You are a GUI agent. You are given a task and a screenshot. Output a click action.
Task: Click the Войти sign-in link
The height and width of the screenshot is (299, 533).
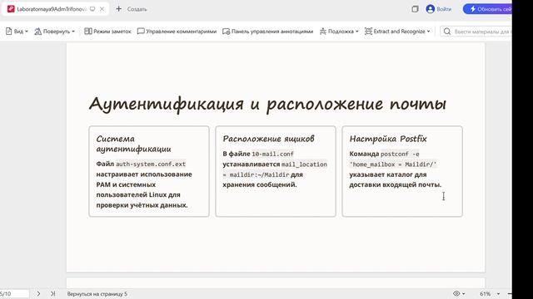(x=444, y=9)
